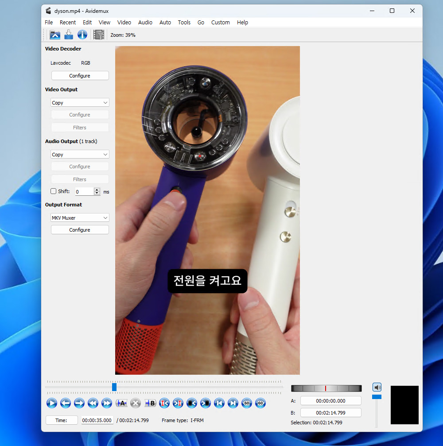Click the filmstrip output preview icon
Screen dimensions: 443x446
98,35
